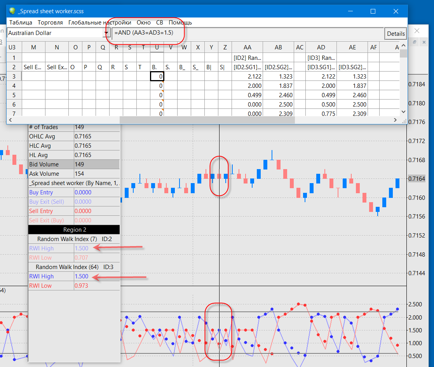Select column header AE

[352, 47]
